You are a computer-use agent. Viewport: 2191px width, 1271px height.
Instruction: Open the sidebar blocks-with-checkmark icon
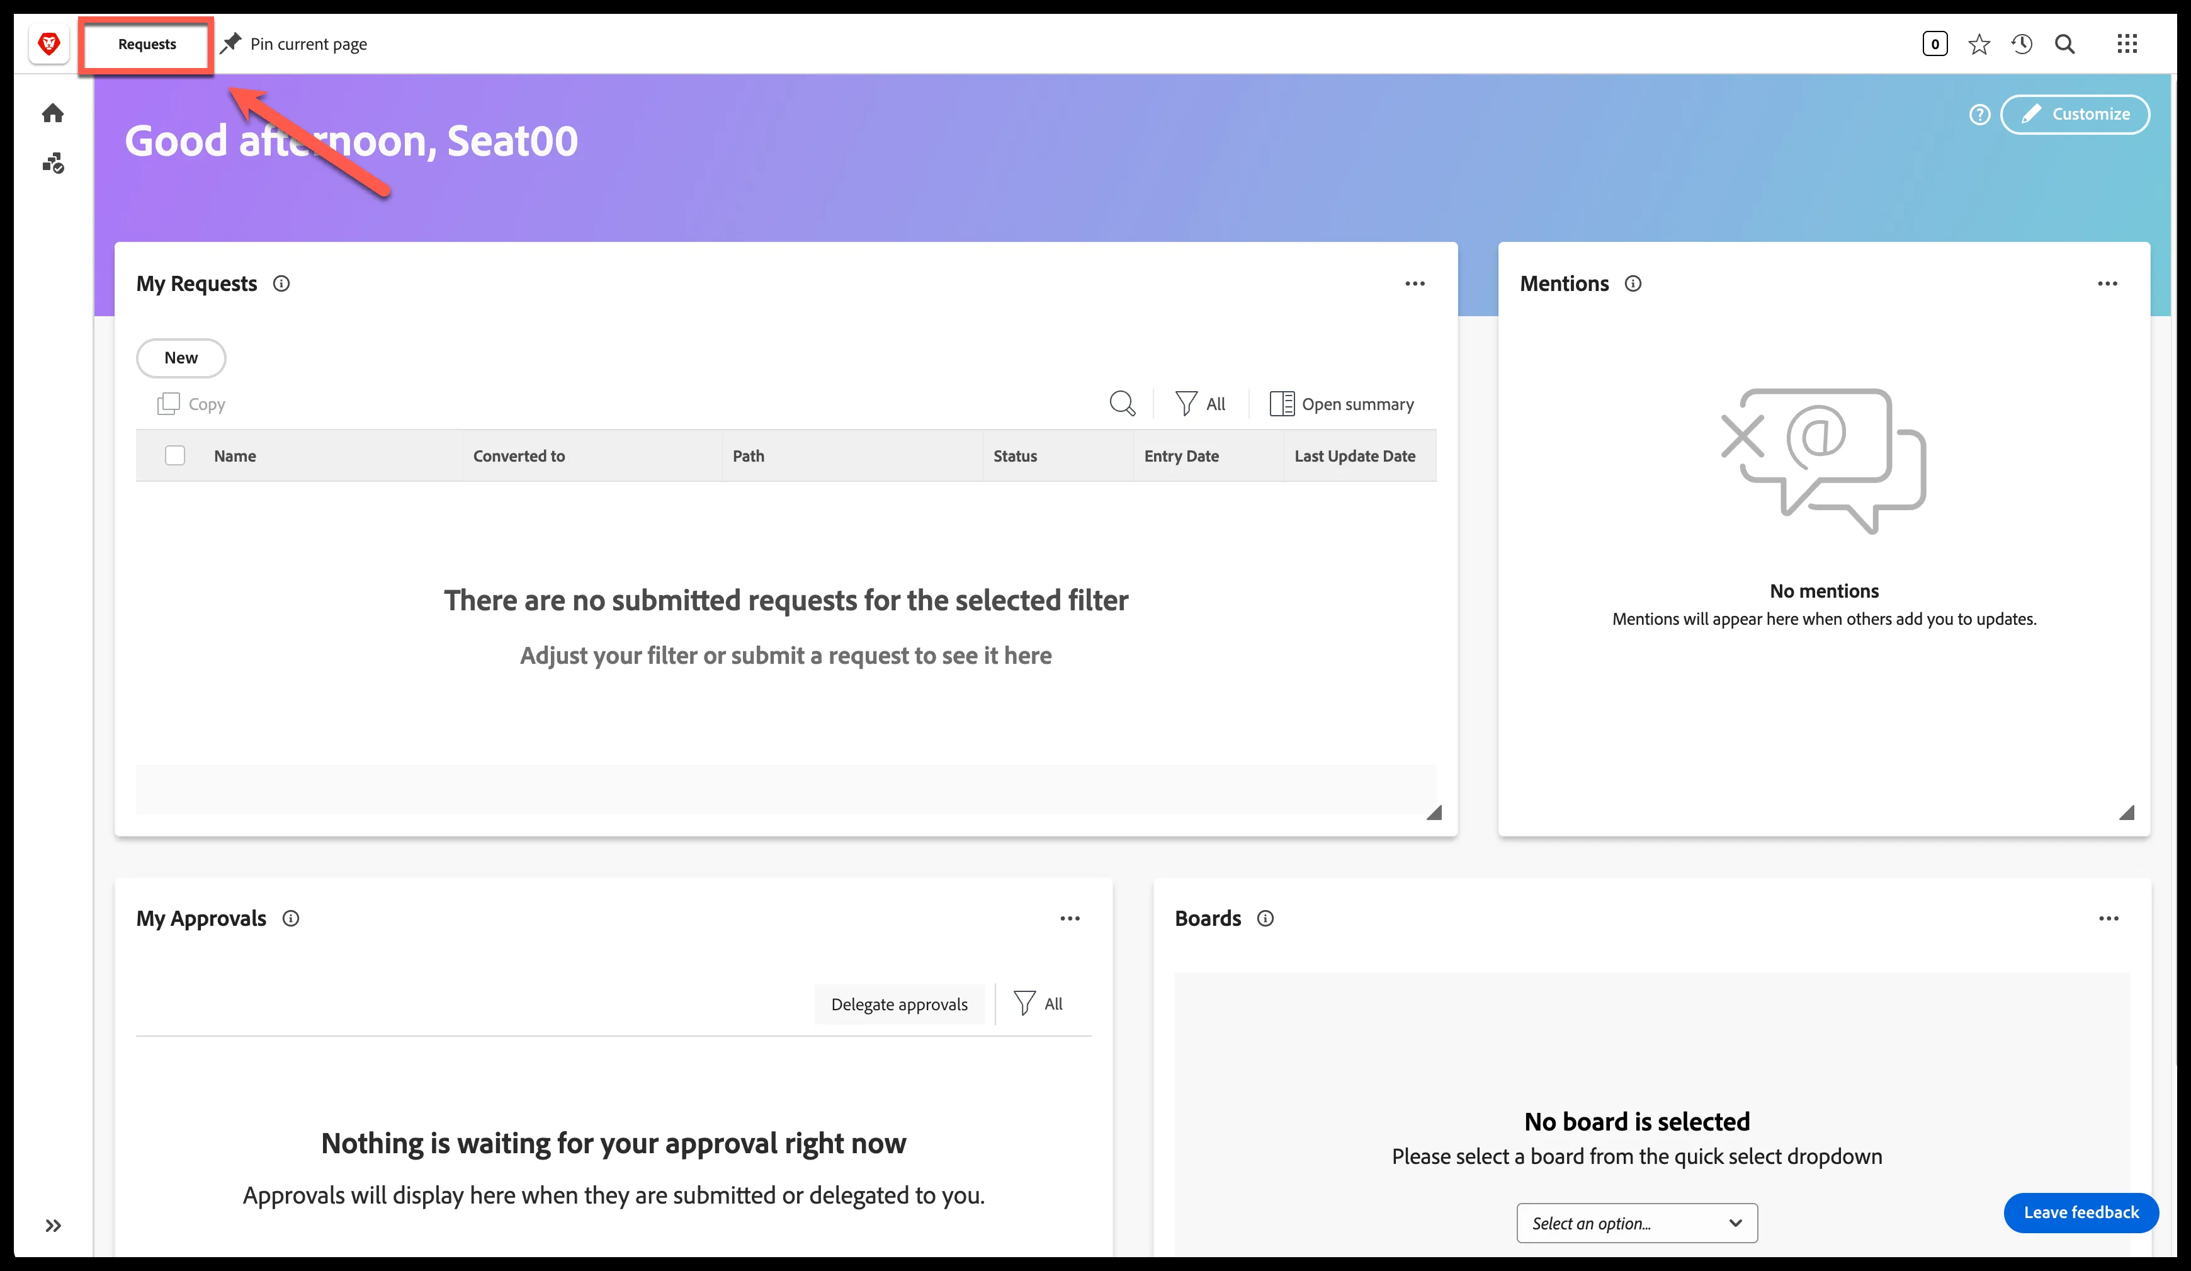click(x=53, y=162)
